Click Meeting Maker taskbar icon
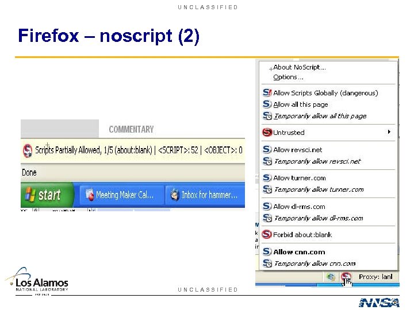414x310 pixels. click(x=90, y=195)
